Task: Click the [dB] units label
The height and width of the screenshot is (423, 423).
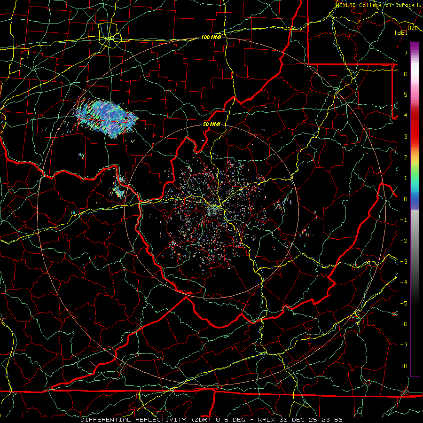Action: 401,32
